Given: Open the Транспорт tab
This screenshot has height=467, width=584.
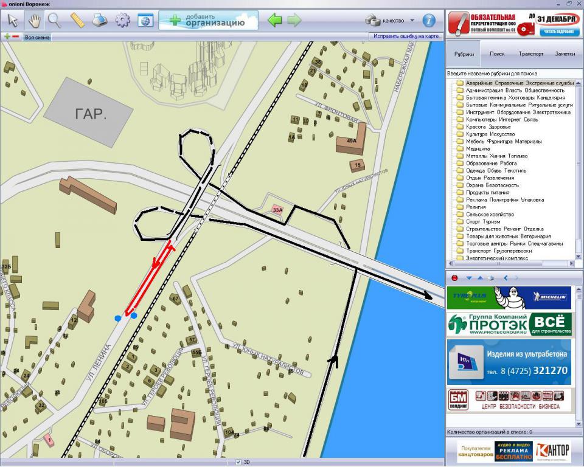Looking at the screenshot, I should pos(531,54).
